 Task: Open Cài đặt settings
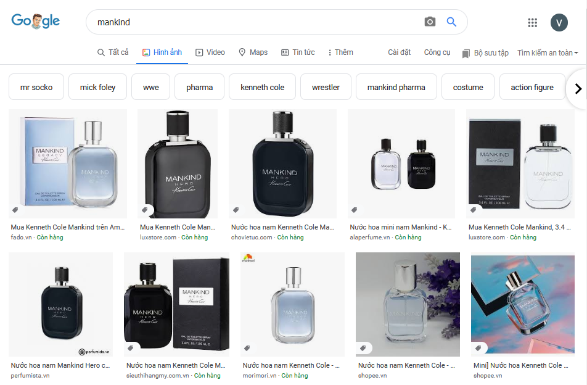point(399,52)
